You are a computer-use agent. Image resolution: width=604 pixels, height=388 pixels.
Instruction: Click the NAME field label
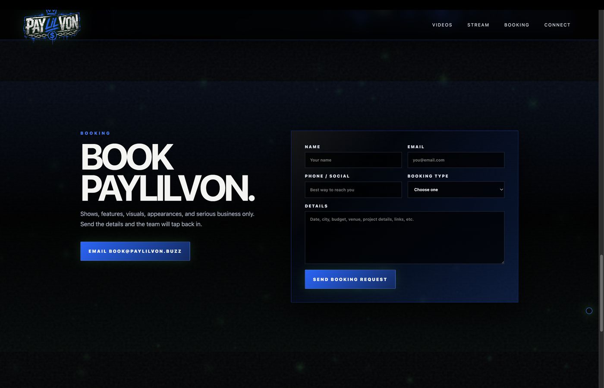pyautogui.click(x=312, y=147)
